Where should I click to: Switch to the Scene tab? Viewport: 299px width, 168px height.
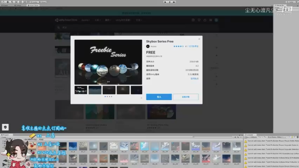coord(4,5)
